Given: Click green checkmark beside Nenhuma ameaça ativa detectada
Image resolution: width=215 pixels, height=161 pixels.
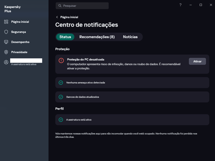Looking at the screenshot, I should (x=61, y=82).
